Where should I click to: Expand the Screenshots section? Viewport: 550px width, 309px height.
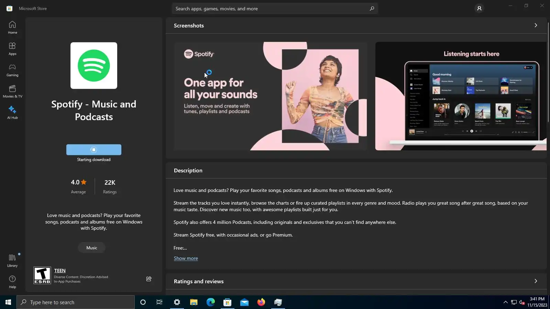coord(536,25)
